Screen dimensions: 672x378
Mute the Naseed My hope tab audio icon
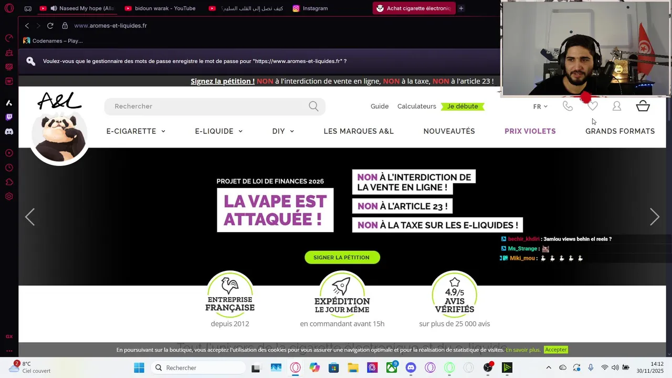[54, 8]
